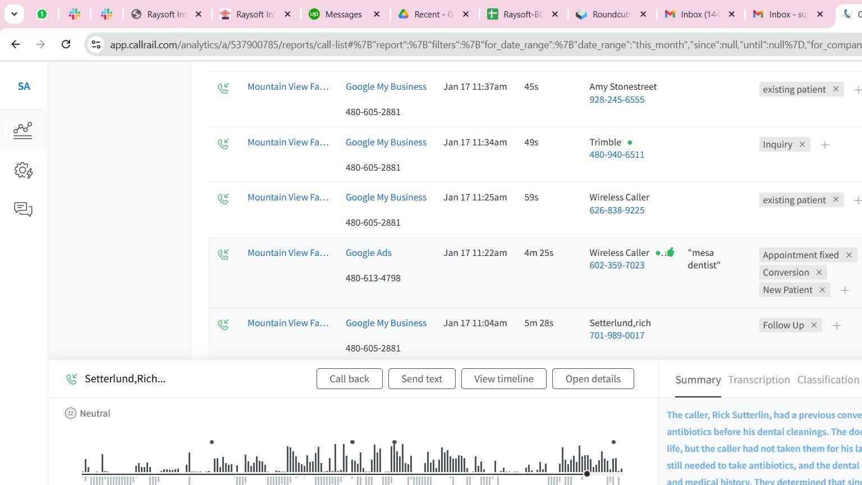Open phone number 602-359-7023
The height and width of the screenshot is (485, 862).
617,265
